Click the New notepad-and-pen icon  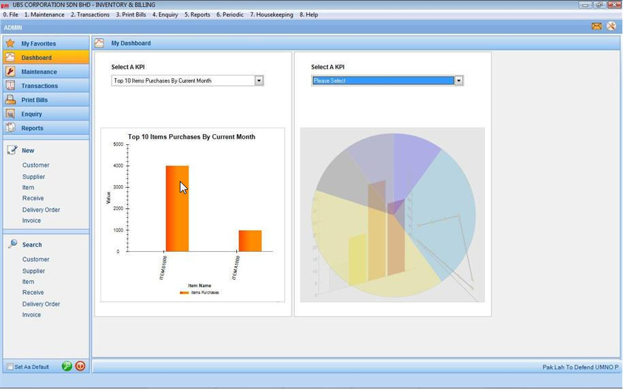click(x=12, y=150)
